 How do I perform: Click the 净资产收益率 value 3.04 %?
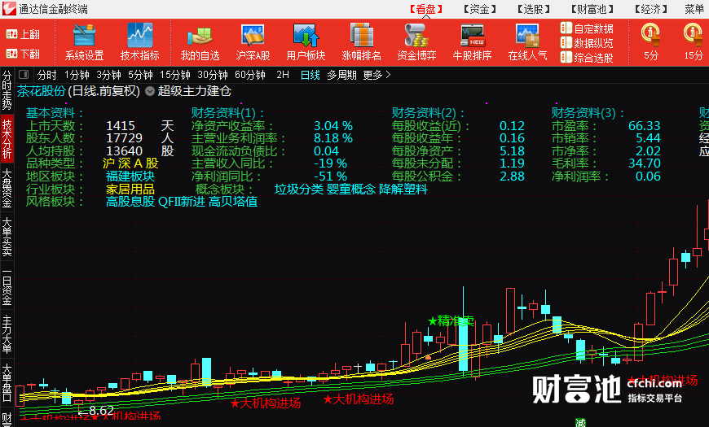pos(333,125)
